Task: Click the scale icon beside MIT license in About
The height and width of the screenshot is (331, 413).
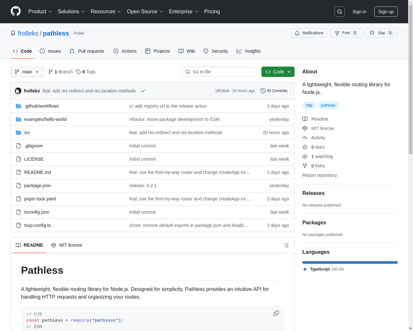Action: click(x=305, y=128)
